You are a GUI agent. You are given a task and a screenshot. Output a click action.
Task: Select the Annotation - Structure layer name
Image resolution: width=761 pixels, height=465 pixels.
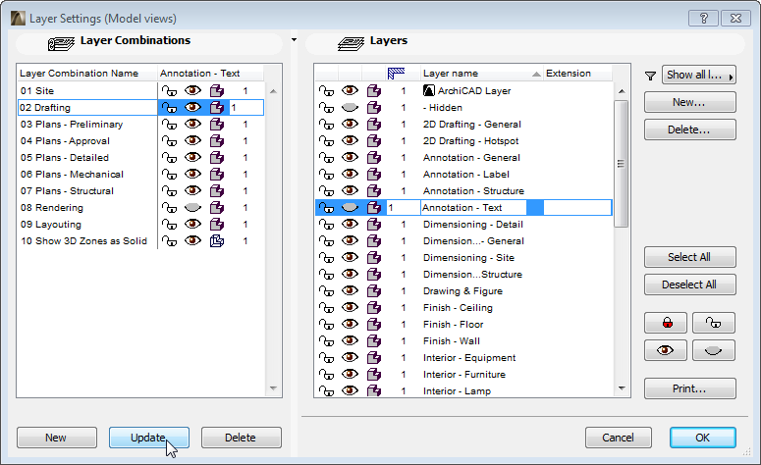pyautogui.click(x=473, y=191)
